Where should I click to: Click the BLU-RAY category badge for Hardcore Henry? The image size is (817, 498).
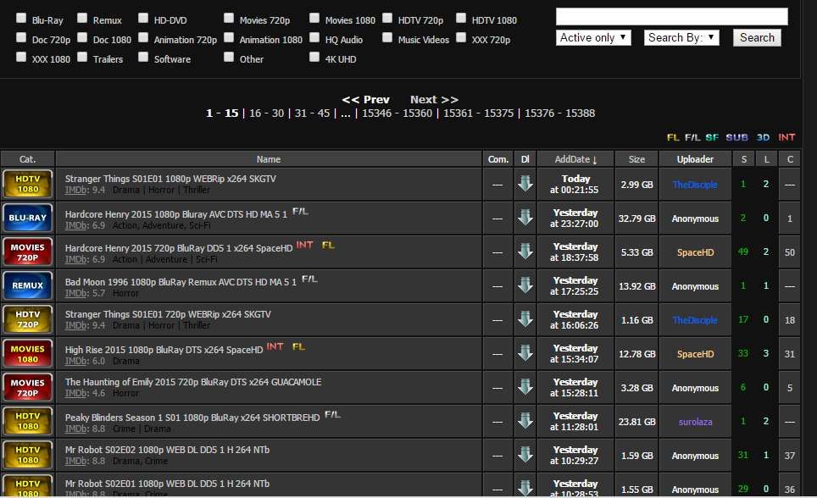pyautogui.click(x=28, y=219)
